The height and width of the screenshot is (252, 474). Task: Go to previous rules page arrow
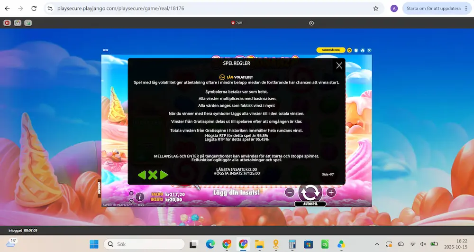[x=142, y=175]
